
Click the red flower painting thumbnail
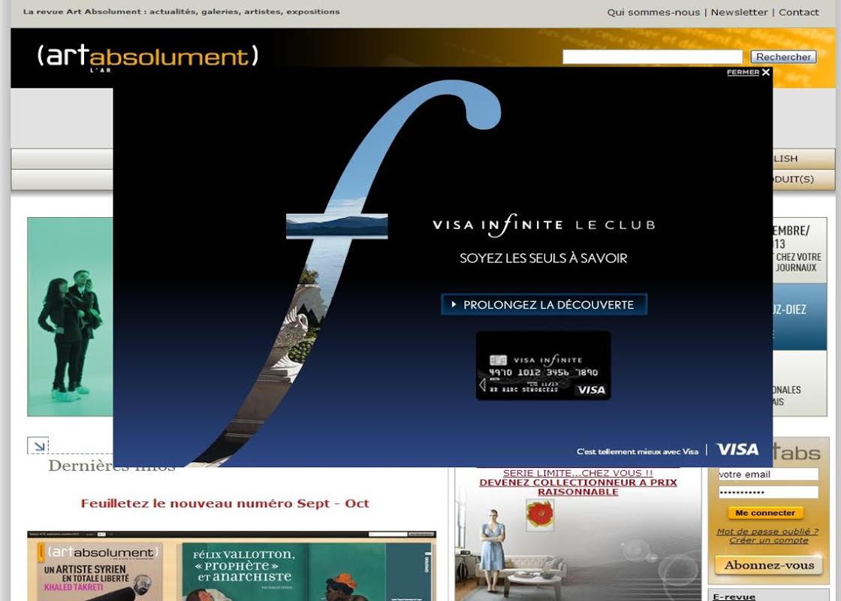coord(540,515)
